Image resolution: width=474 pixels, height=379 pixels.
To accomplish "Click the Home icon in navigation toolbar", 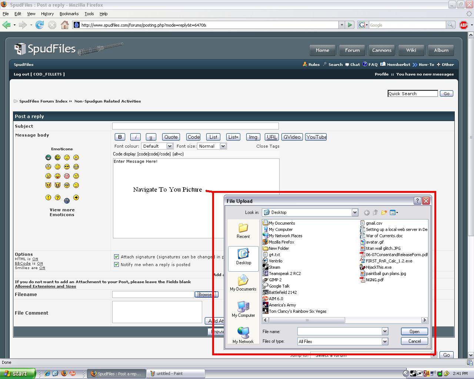I will click(x=65, y=25).
